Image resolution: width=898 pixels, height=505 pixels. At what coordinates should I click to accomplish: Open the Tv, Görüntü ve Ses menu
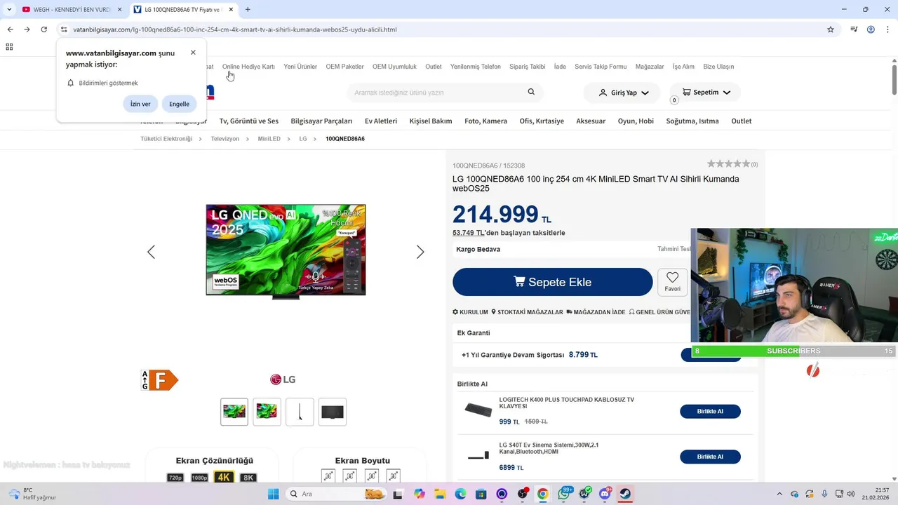(249, 121)
